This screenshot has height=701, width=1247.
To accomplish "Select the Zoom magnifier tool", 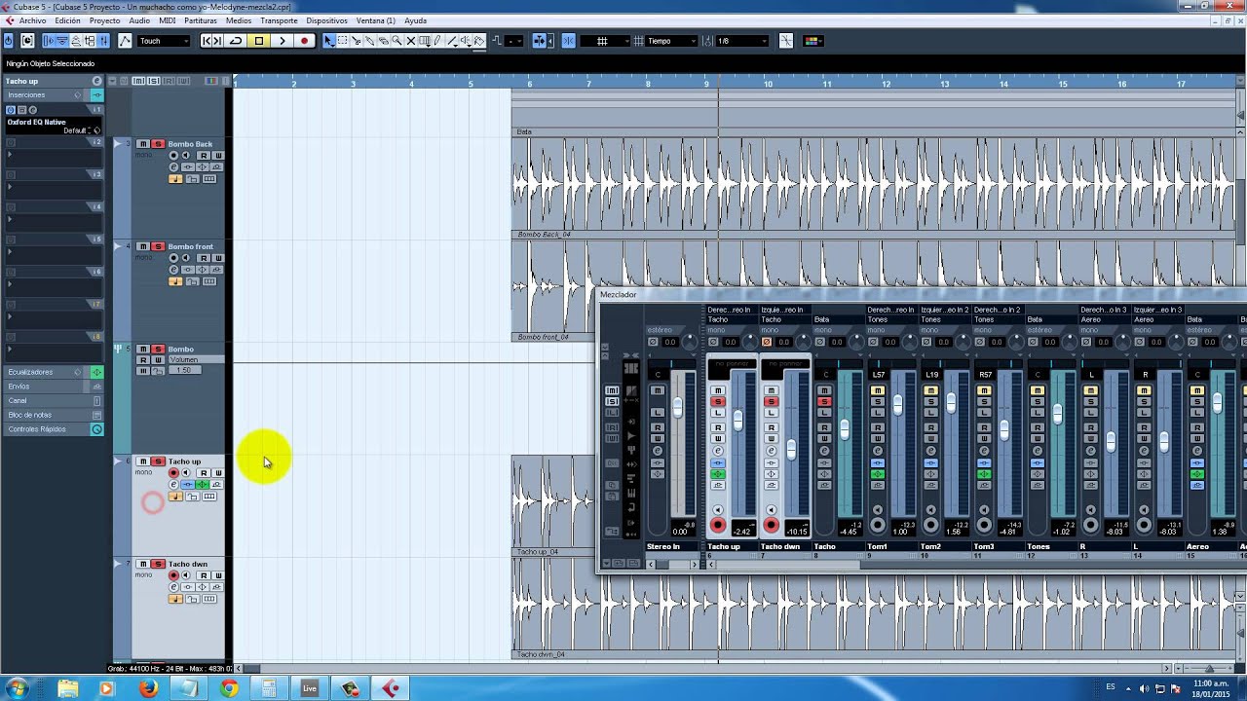I will (x=397, y=41).
